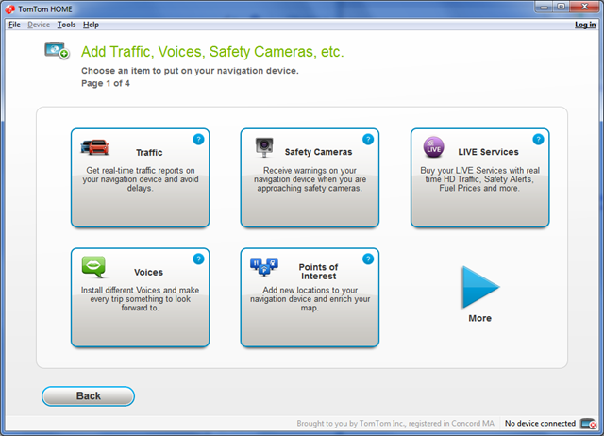Click the Voices card description text
The image size is (604, 436).
[x=141, y=299]
